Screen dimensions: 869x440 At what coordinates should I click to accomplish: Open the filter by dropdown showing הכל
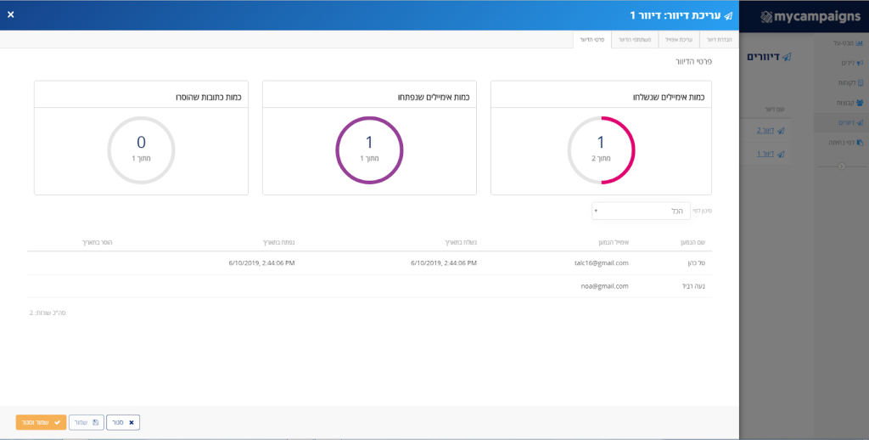pos(642,211)
